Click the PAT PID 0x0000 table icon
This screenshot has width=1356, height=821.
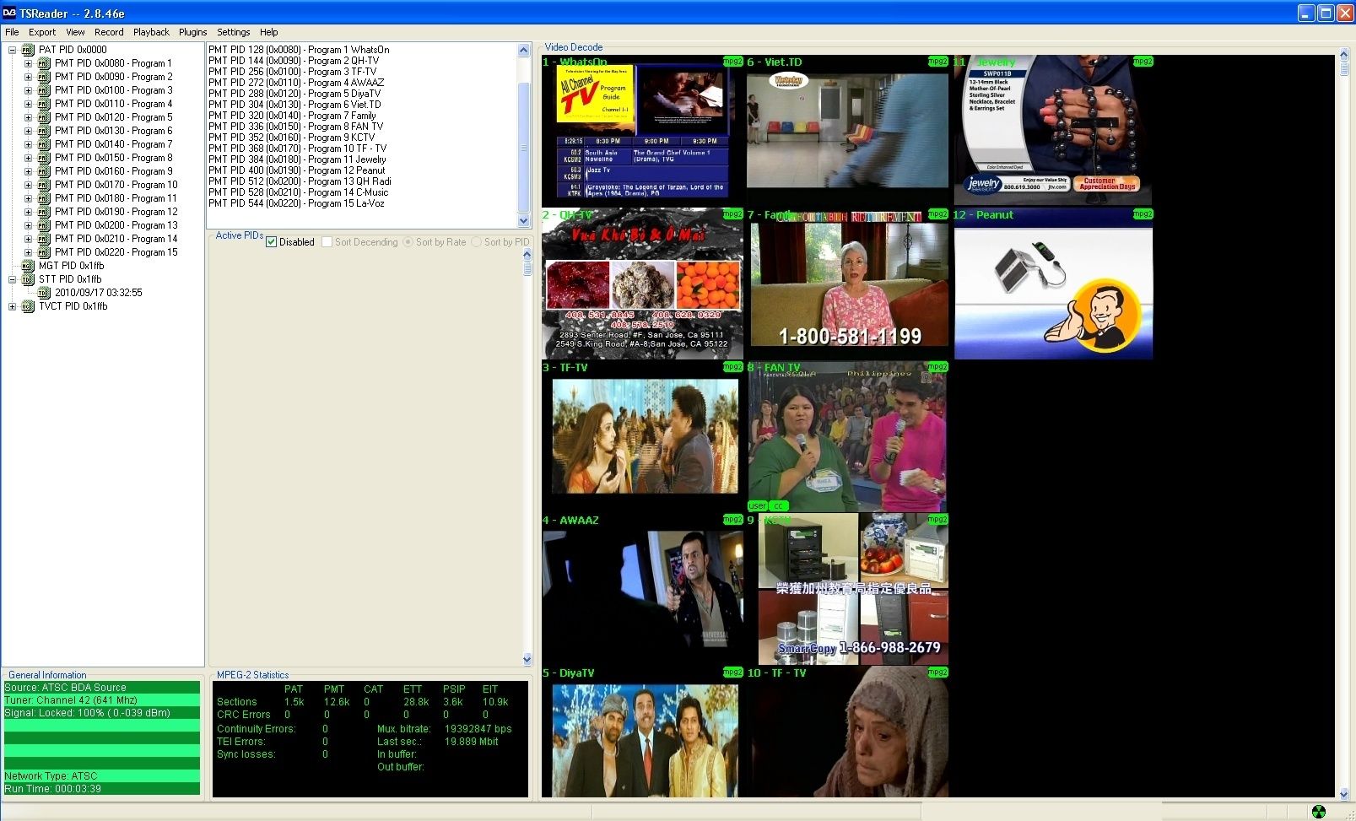click(x=28, y=50)
